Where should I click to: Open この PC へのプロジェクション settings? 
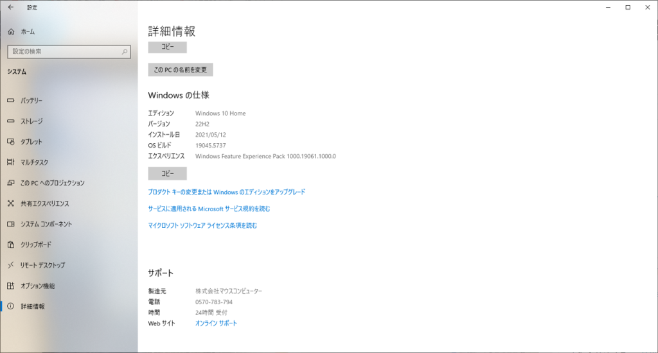tap(52, 183)
